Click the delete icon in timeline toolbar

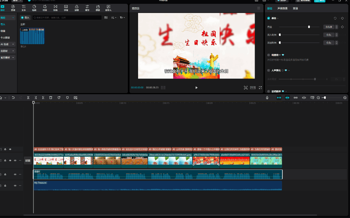point(51,98)
